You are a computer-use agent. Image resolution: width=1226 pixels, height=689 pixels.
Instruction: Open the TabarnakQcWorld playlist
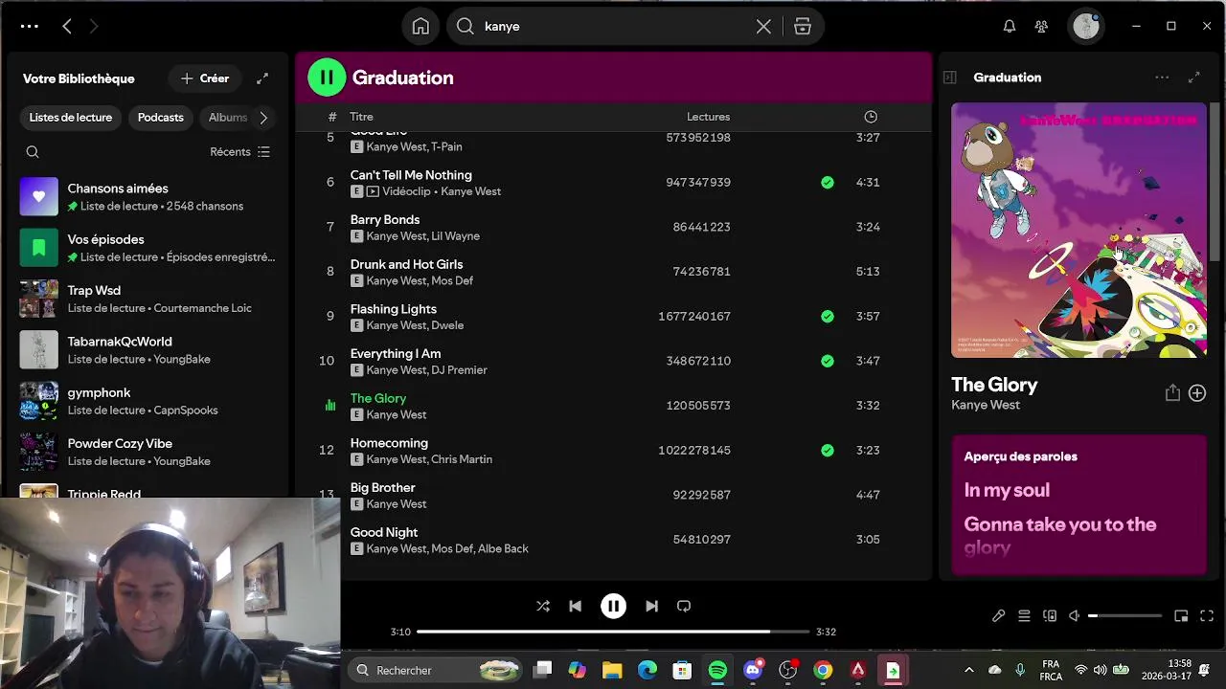148,350
